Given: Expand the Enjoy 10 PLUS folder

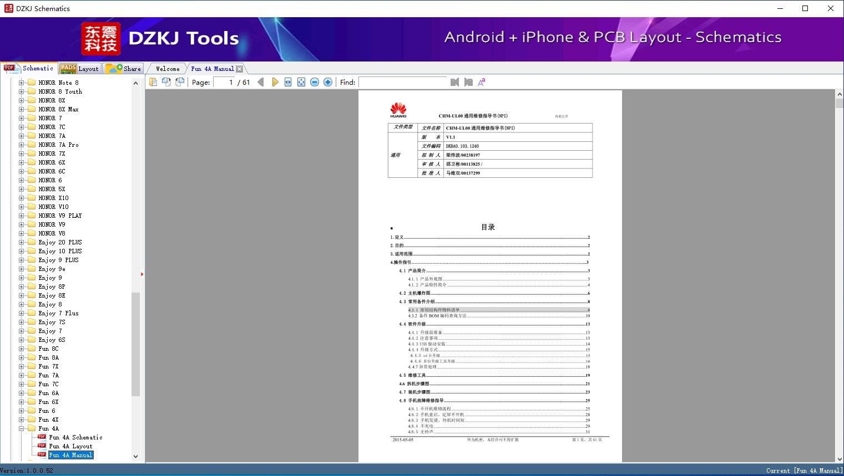Looking at the screenshot, I should pyautogui.click(x=21, y=251).
